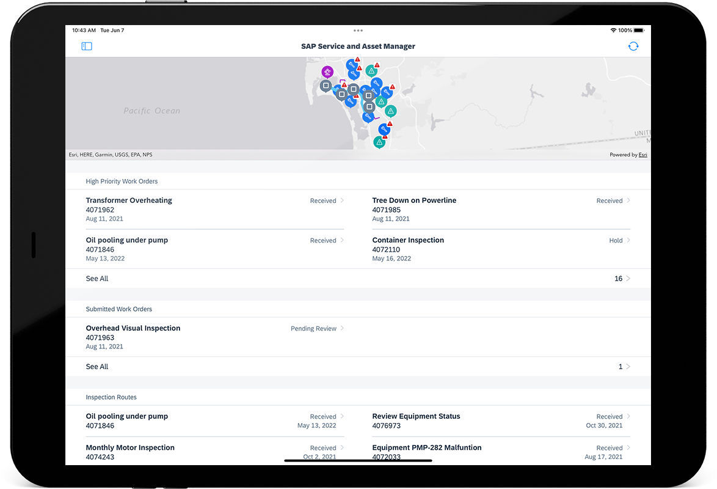The height and width of the screenshot is (489, 717).
Task: Tap a teal warning triangle map pin
Action: 390,111
